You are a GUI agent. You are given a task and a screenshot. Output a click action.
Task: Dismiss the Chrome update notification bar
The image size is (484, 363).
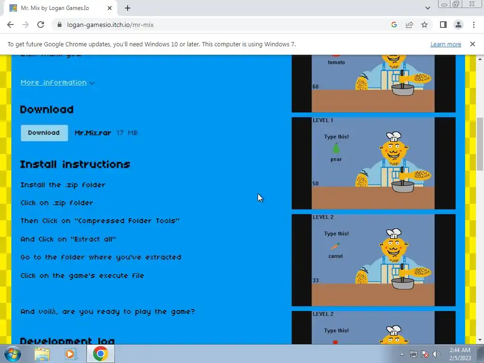pyautogui.click(x=472, y=44)
